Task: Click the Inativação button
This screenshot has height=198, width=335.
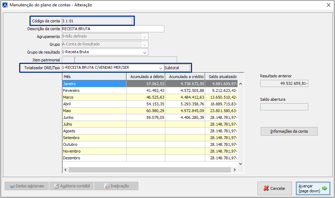Action: click(116, 186)
